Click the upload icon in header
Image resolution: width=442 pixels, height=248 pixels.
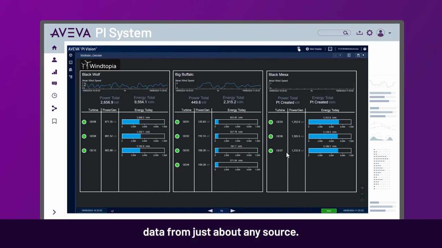[359, 33]
